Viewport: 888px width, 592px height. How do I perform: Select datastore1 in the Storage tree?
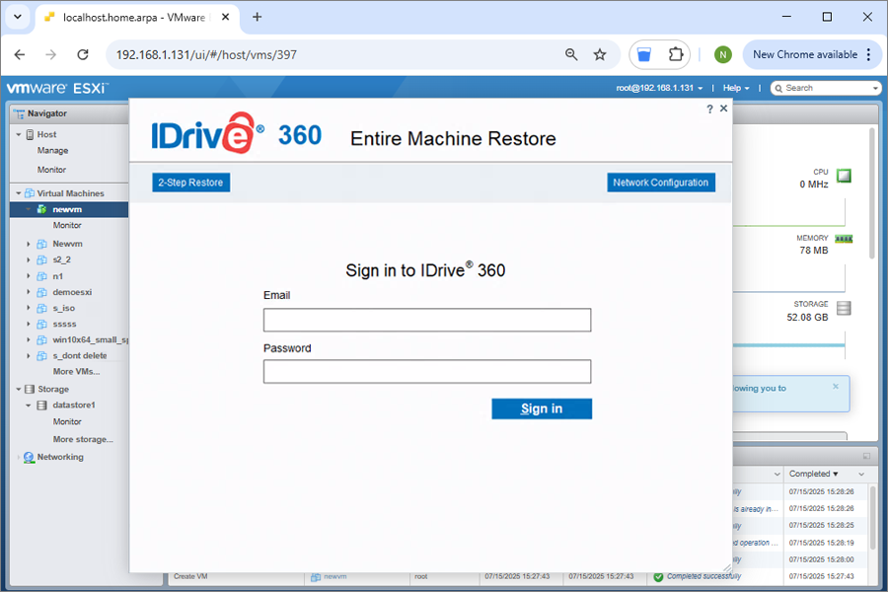pos(73,405)
